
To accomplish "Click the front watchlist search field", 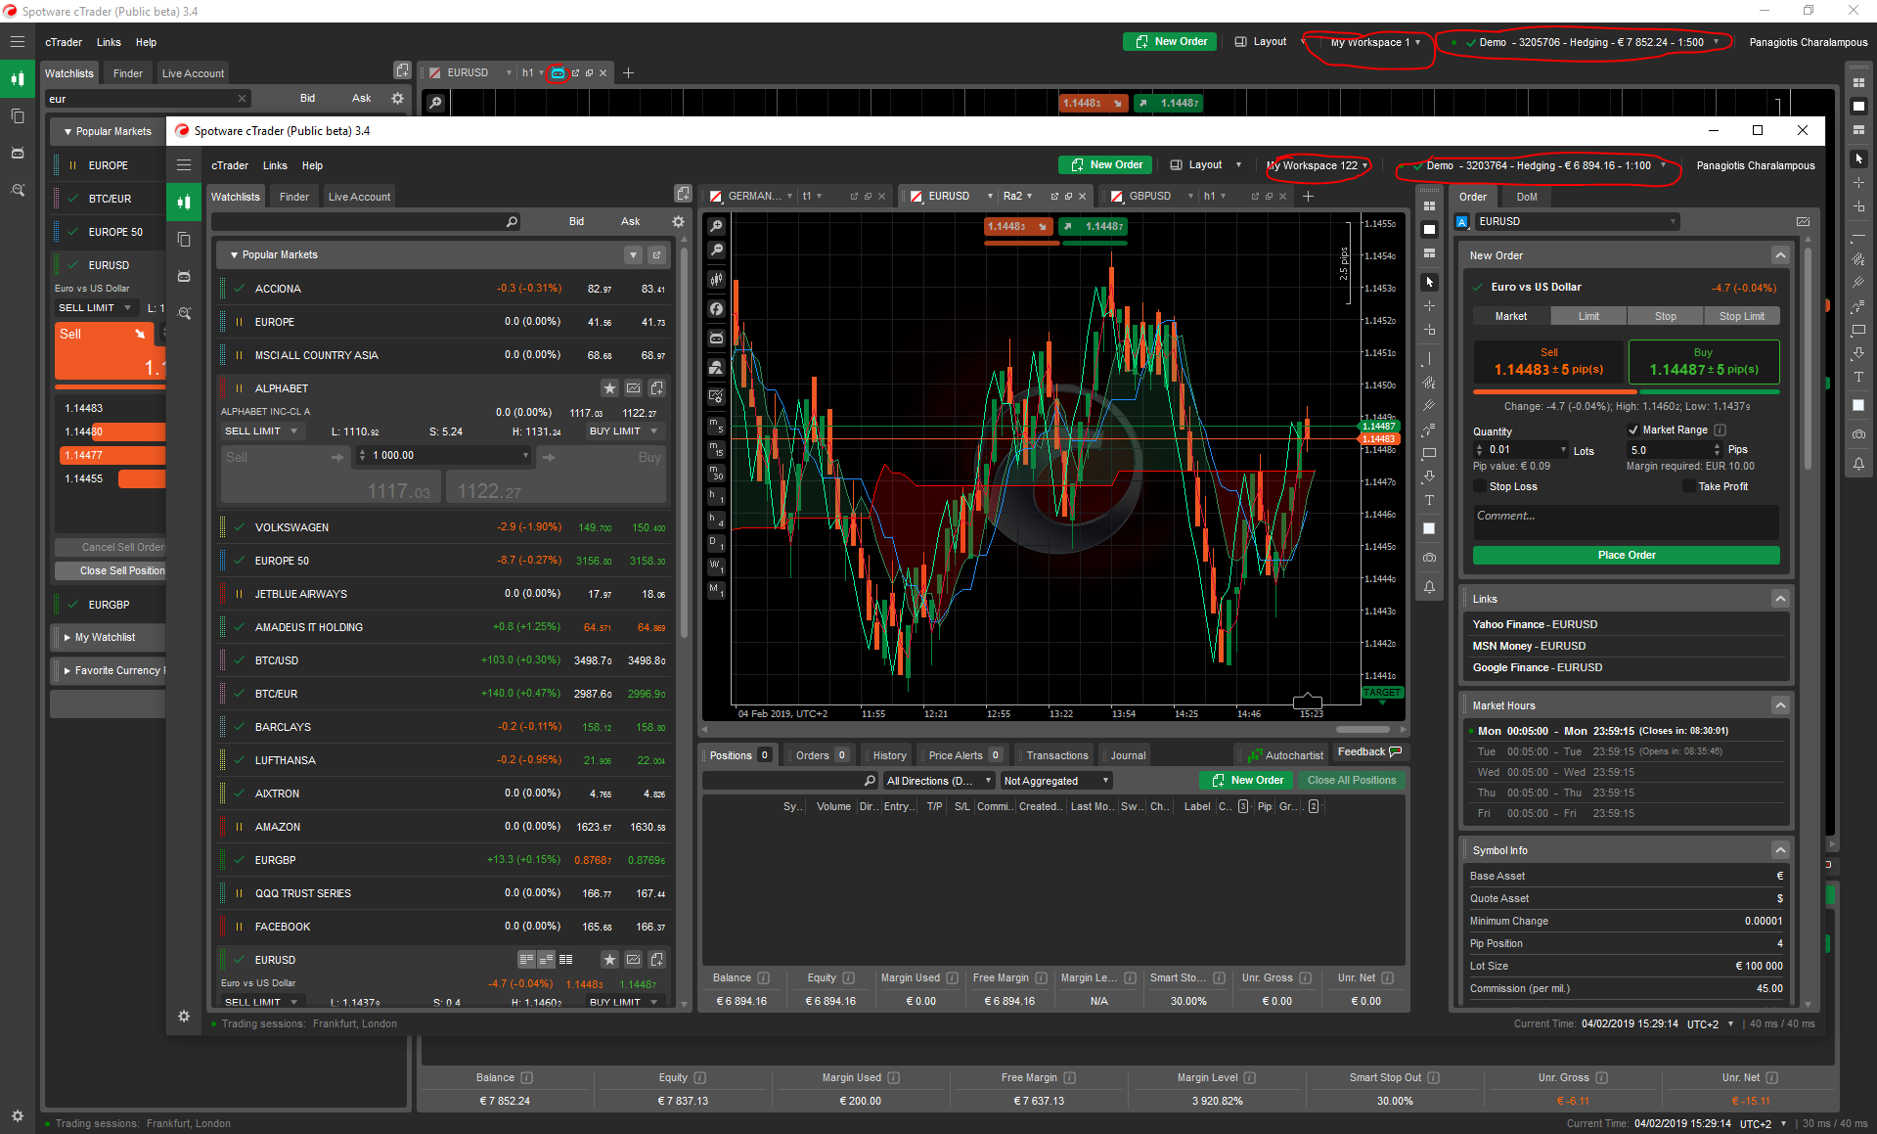I will tap(366, 222).
